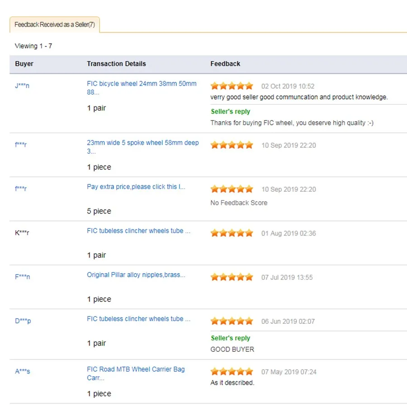
Task: Click the star rating dated 07 Jul 2019
Action: 232,277
